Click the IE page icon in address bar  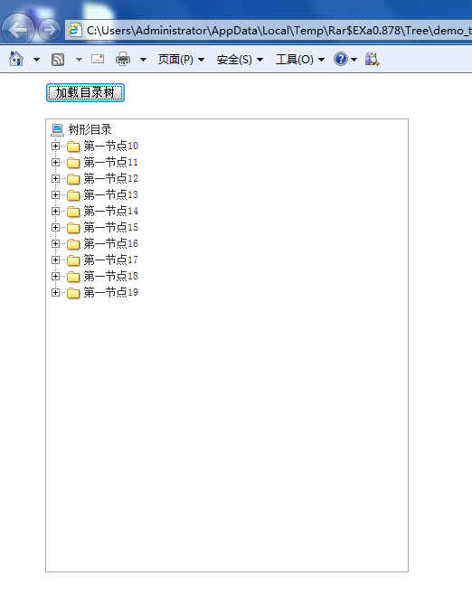click(75, 30)
